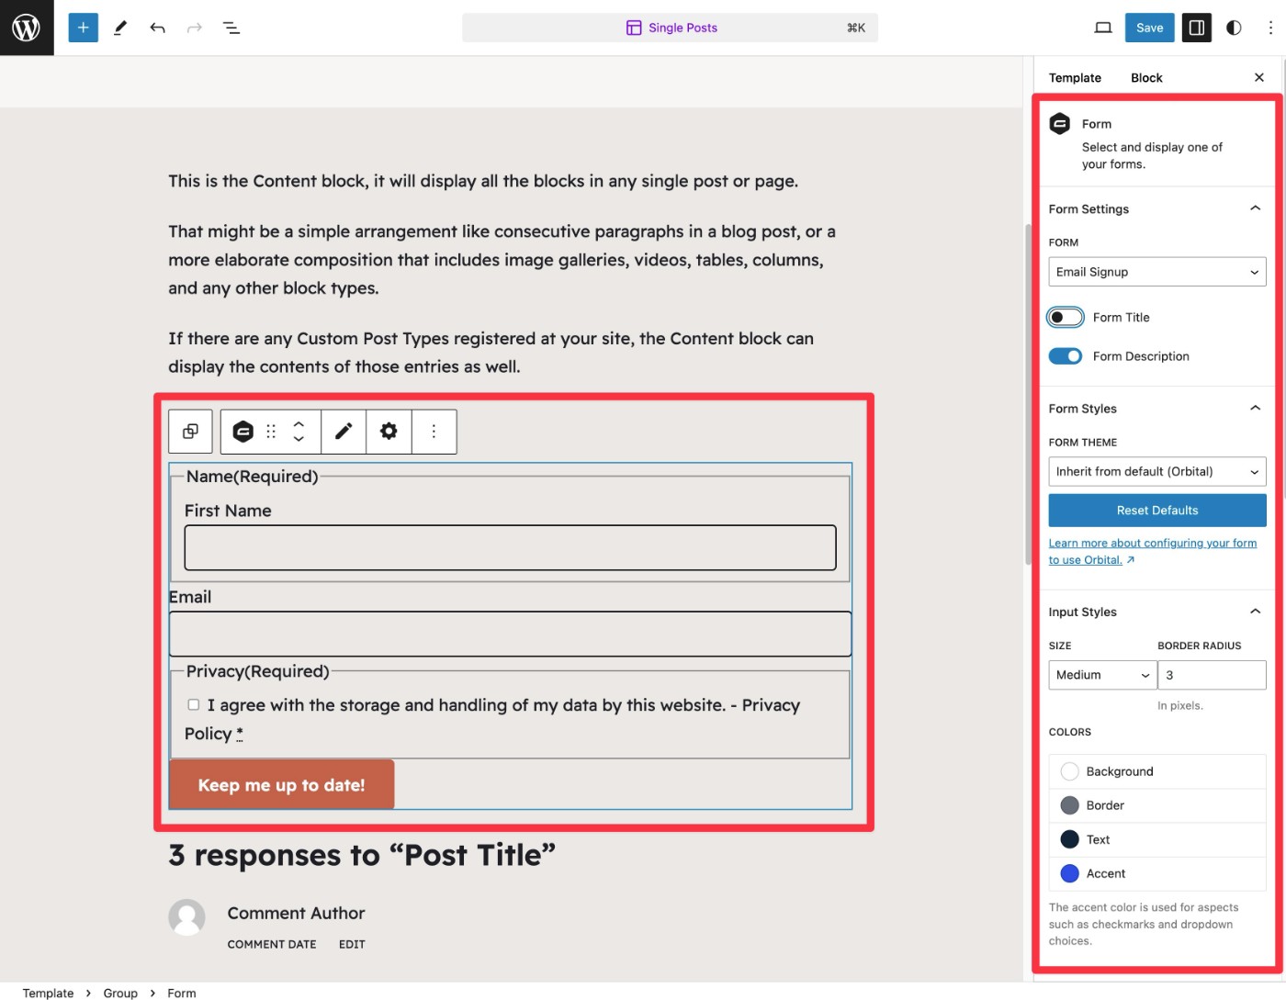Click Template in the breadcrumb bar

tap(48, 993)
